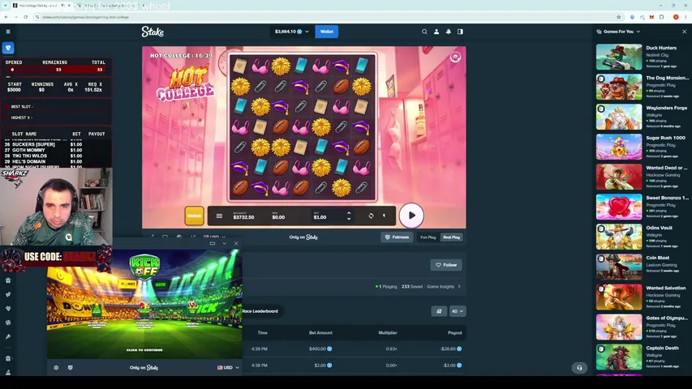This screenshot has height=389, width=692.
Task: Decrease the Hot College bet amount
Action: pos(349,219)
